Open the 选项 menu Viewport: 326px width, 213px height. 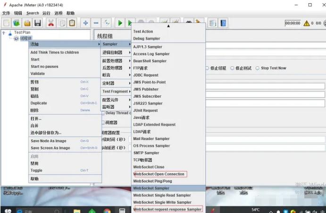[x=59, y=13]
